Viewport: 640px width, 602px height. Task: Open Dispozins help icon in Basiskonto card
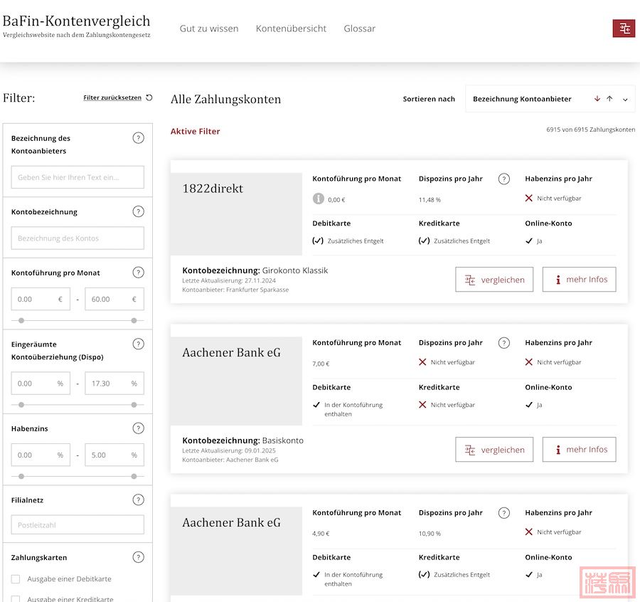pos(504,343)
